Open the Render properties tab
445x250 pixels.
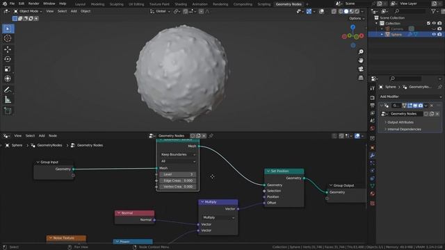[373, 97]
